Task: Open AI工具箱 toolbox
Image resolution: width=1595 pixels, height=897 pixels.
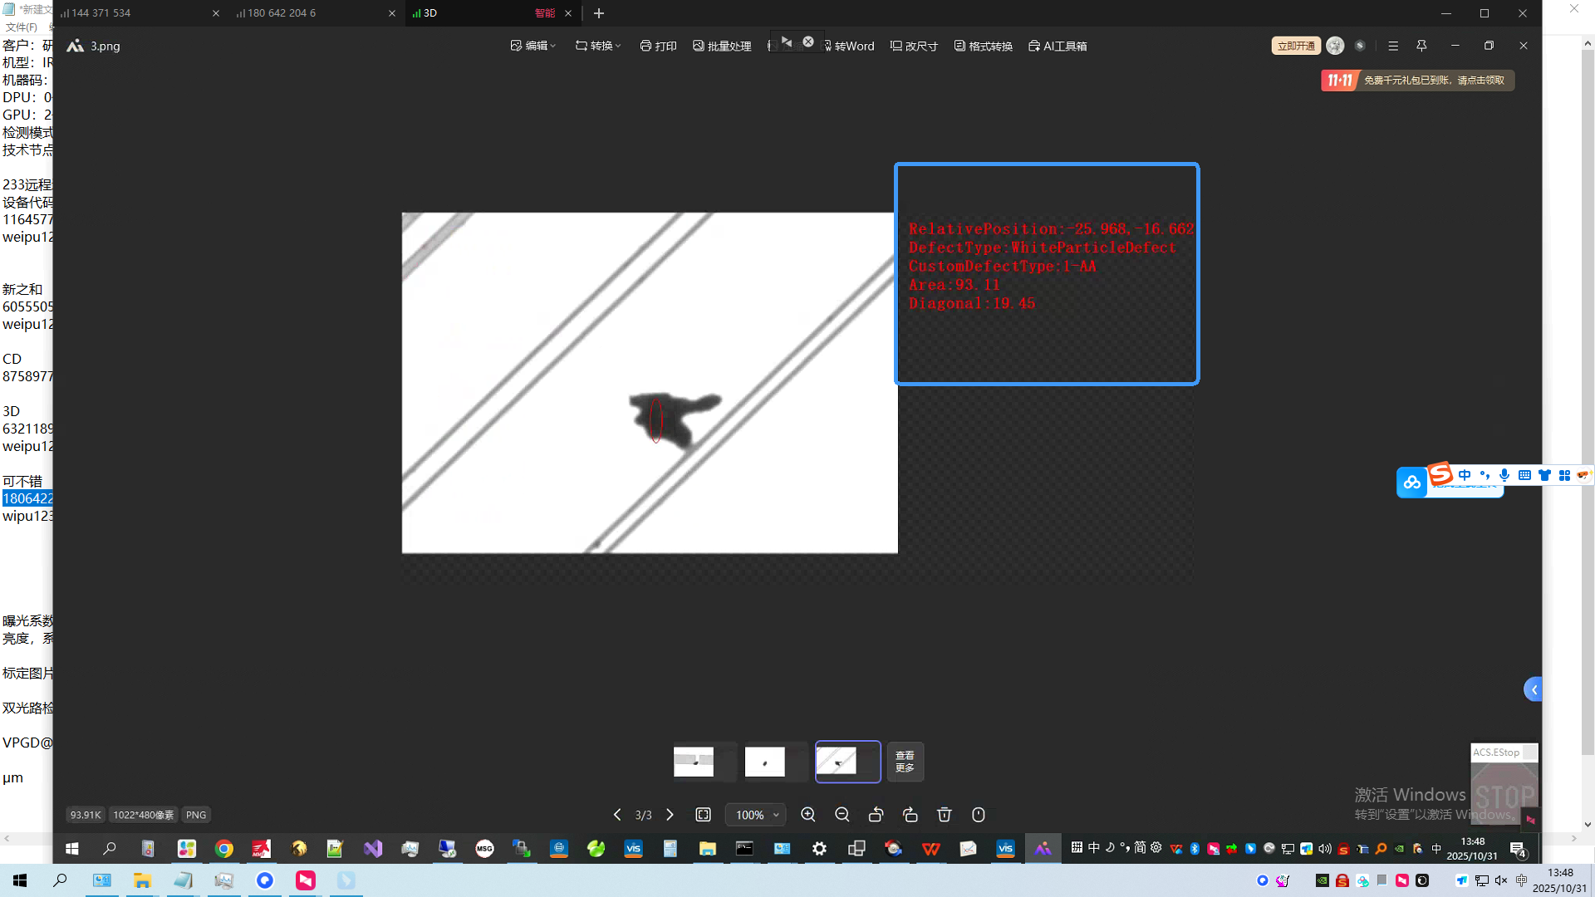Action: (1057, 47)
